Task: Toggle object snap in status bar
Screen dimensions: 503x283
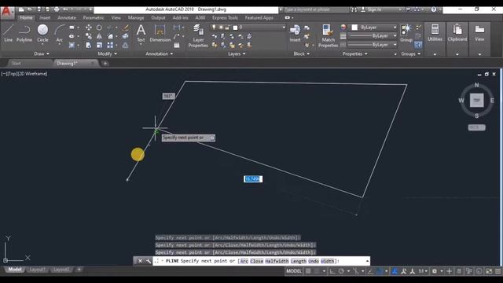Action: point(380,271)
